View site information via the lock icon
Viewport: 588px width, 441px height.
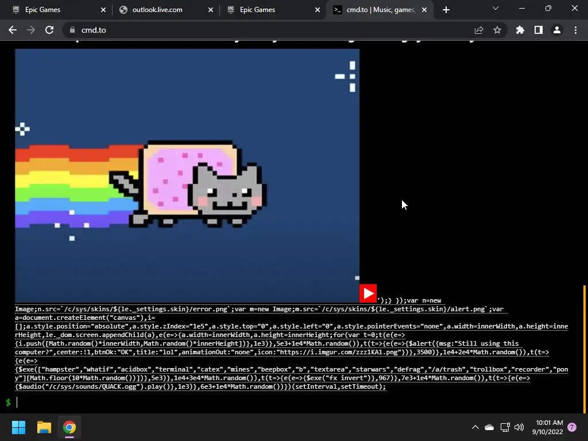point(72,30)
